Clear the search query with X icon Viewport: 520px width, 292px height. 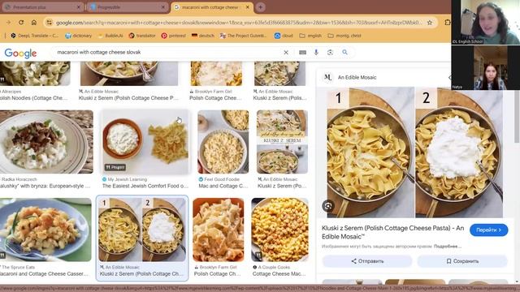[x=286, y=52]
